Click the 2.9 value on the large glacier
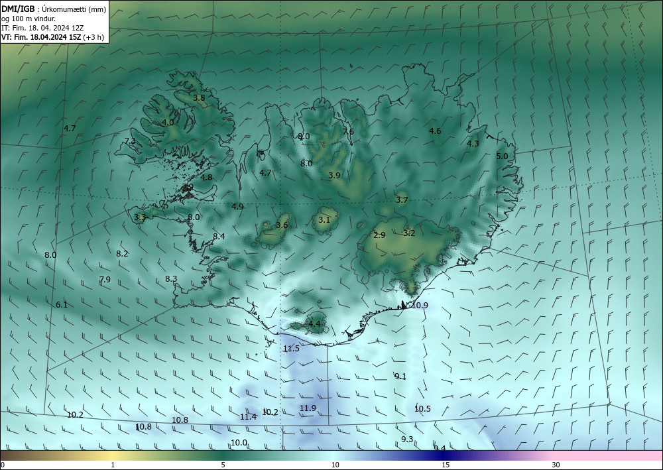 pos(380,235)
